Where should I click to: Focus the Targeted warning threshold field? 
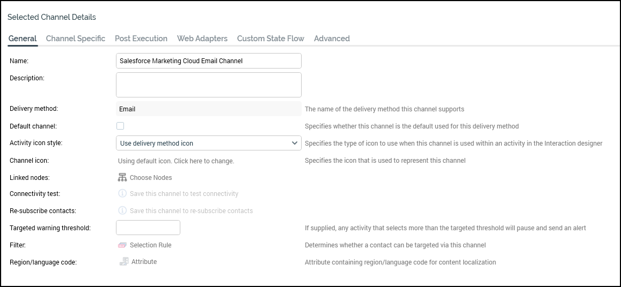tap(148, 228)
